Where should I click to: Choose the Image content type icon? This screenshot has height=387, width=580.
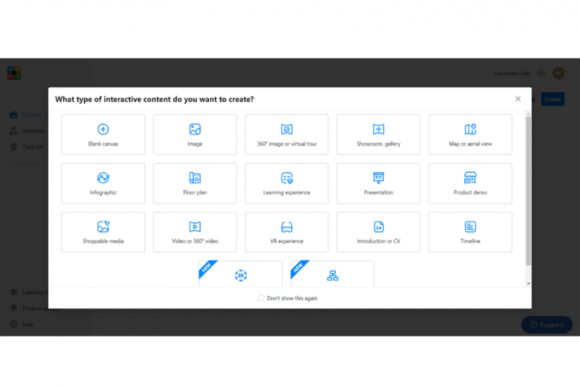[195, 129]
